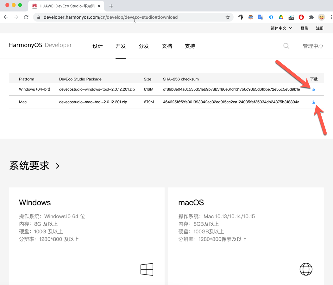Open the site search magnifier icon
Image resolution: width=333 pixels, height=285 pixels.
point(286,46)
